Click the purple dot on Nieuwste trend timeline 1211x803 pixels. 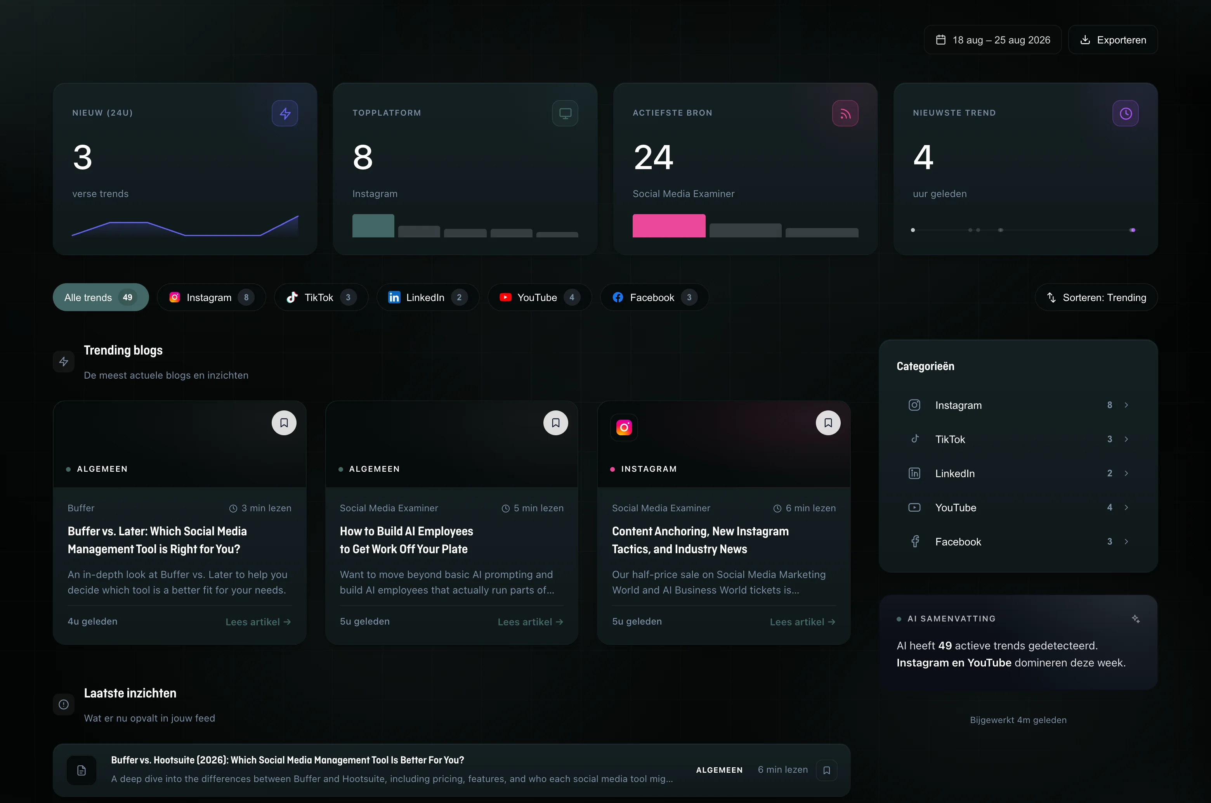click(x=1133, y=230)
